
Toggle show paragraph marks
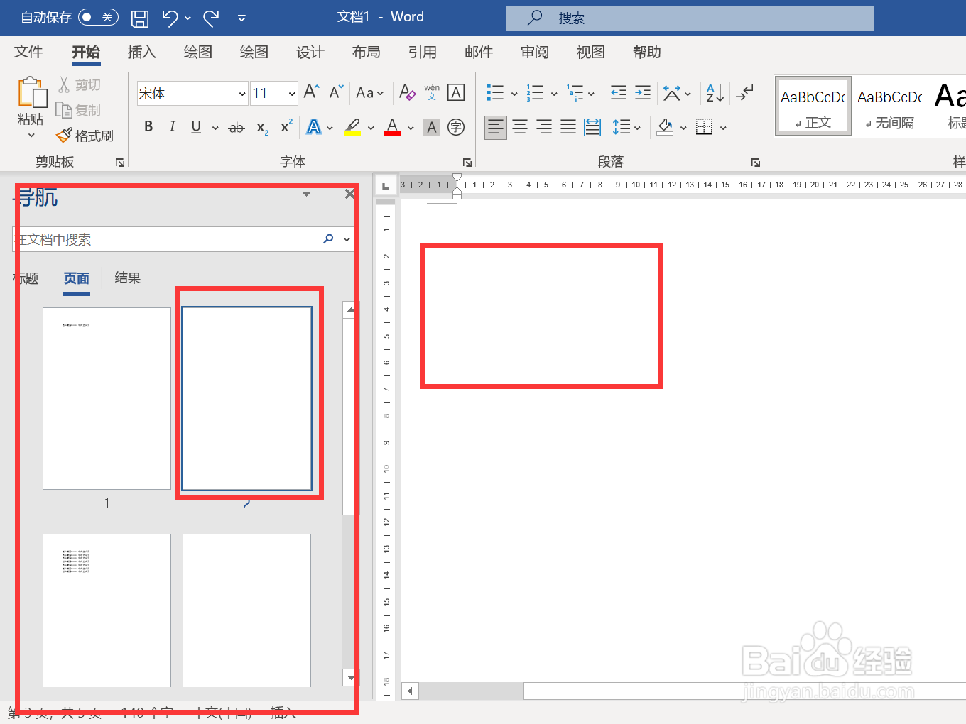(x=744, y=92)
